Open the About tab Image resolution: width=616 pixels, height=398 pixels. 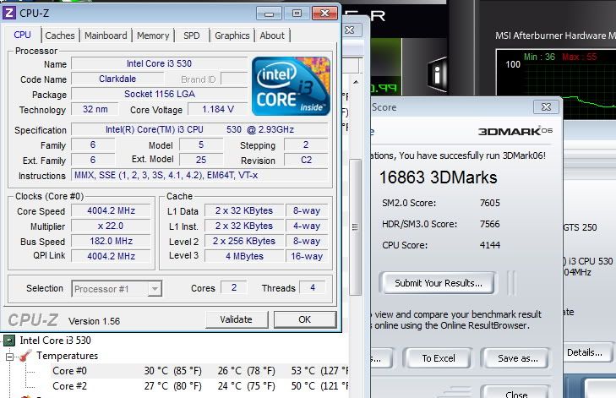272,35
